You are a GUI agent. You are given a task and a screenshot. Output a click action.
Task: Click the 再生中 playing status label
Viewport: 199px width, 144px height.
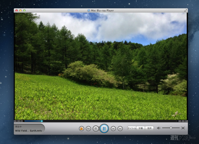click(x=18, y=126)
